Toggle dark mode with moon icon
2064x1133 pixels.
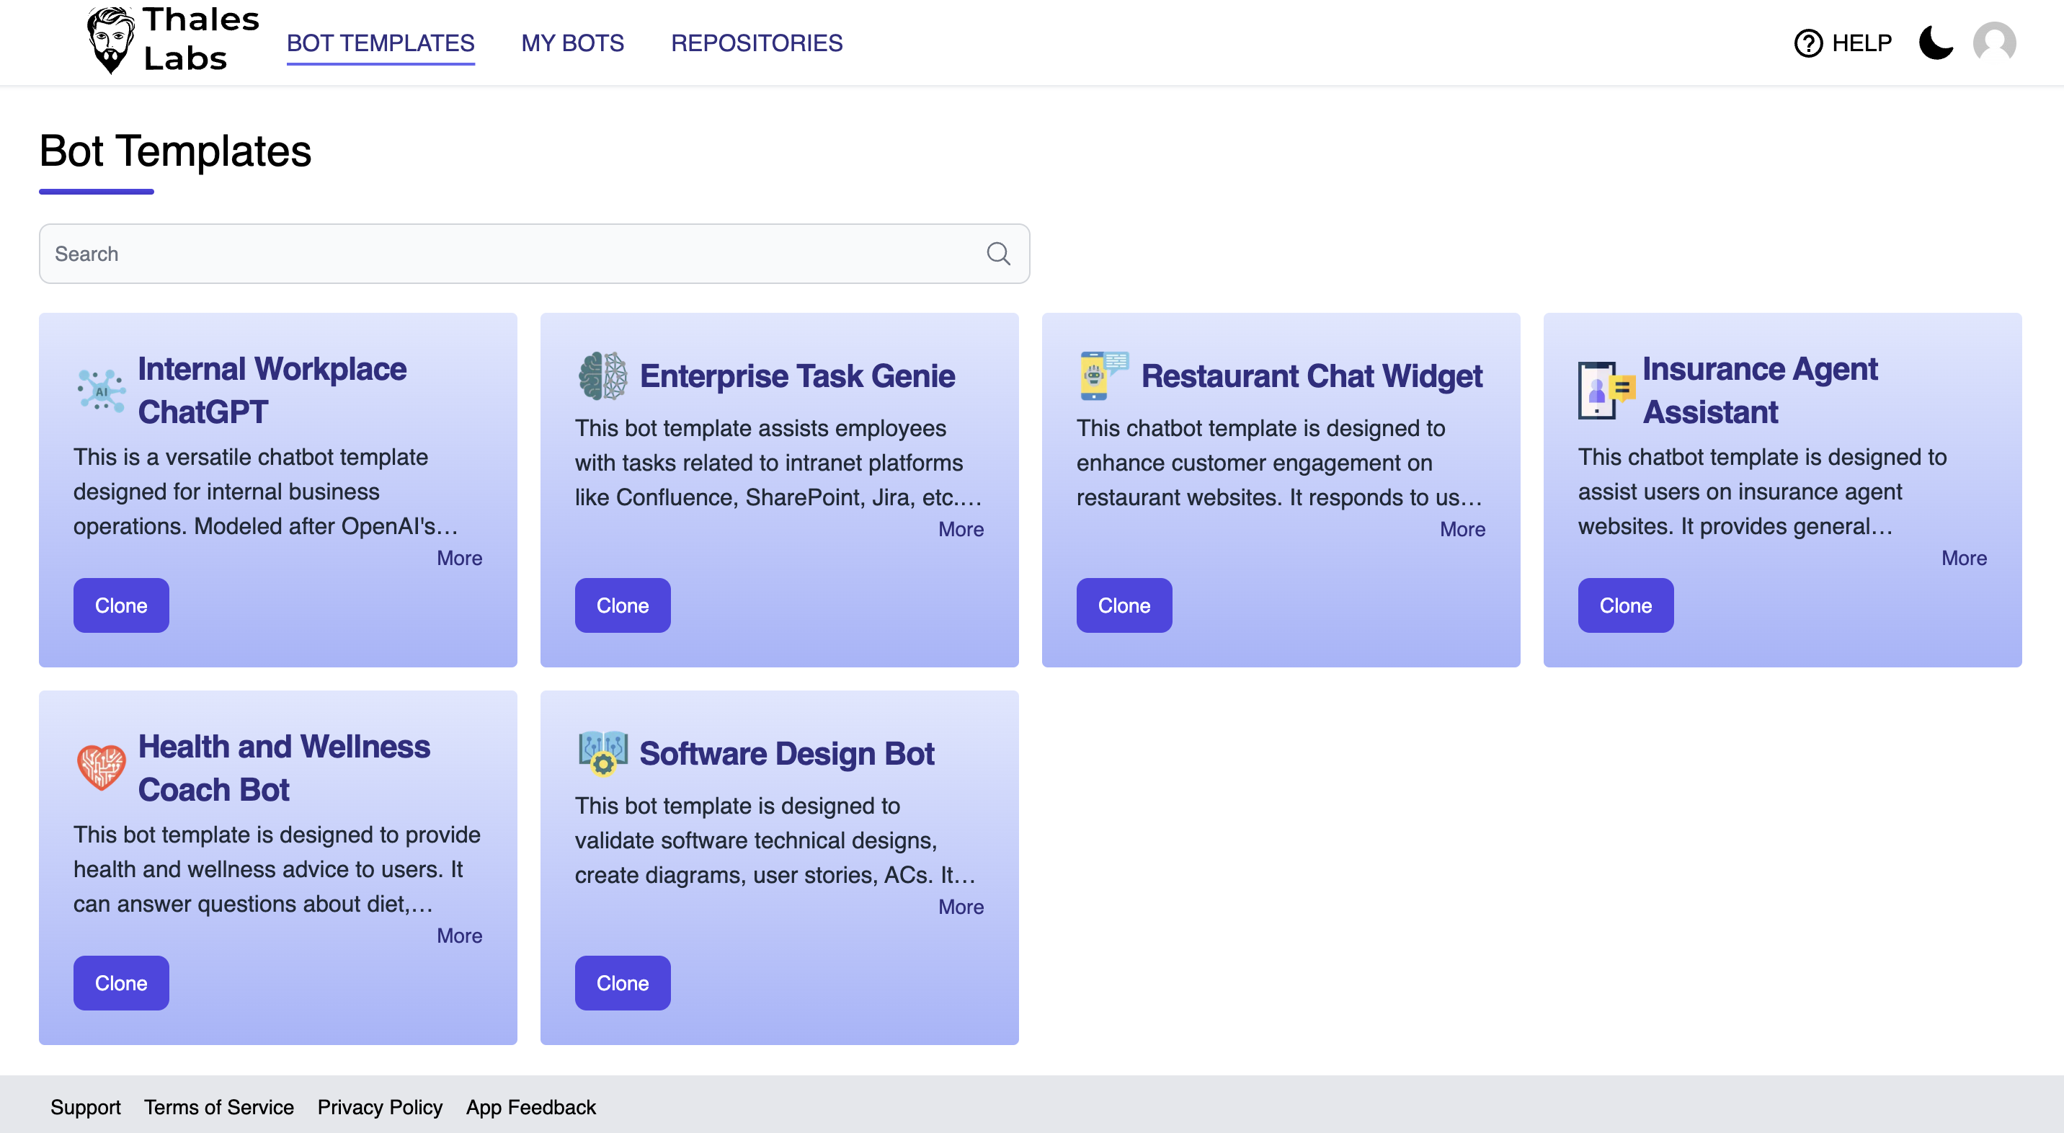(x=1936, y=43)
